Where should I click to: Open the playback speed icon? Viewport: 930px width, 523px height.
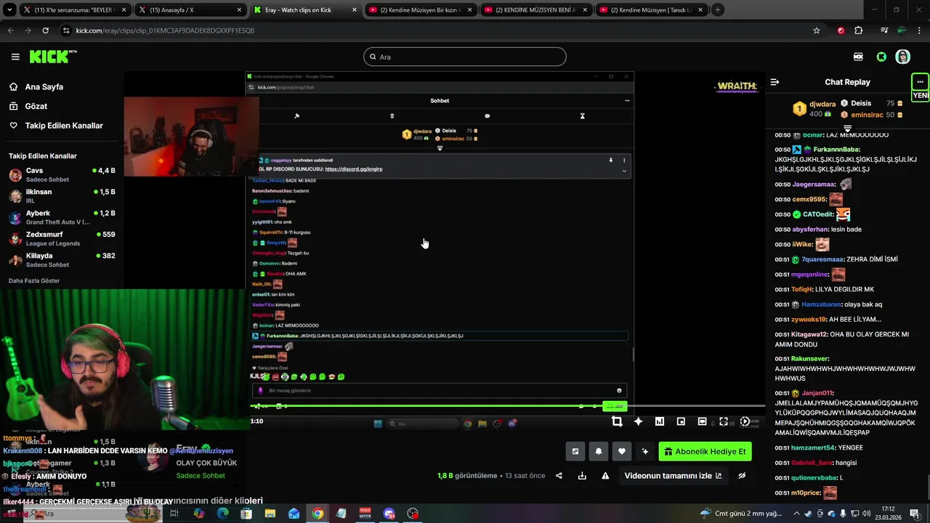[745, 421]
